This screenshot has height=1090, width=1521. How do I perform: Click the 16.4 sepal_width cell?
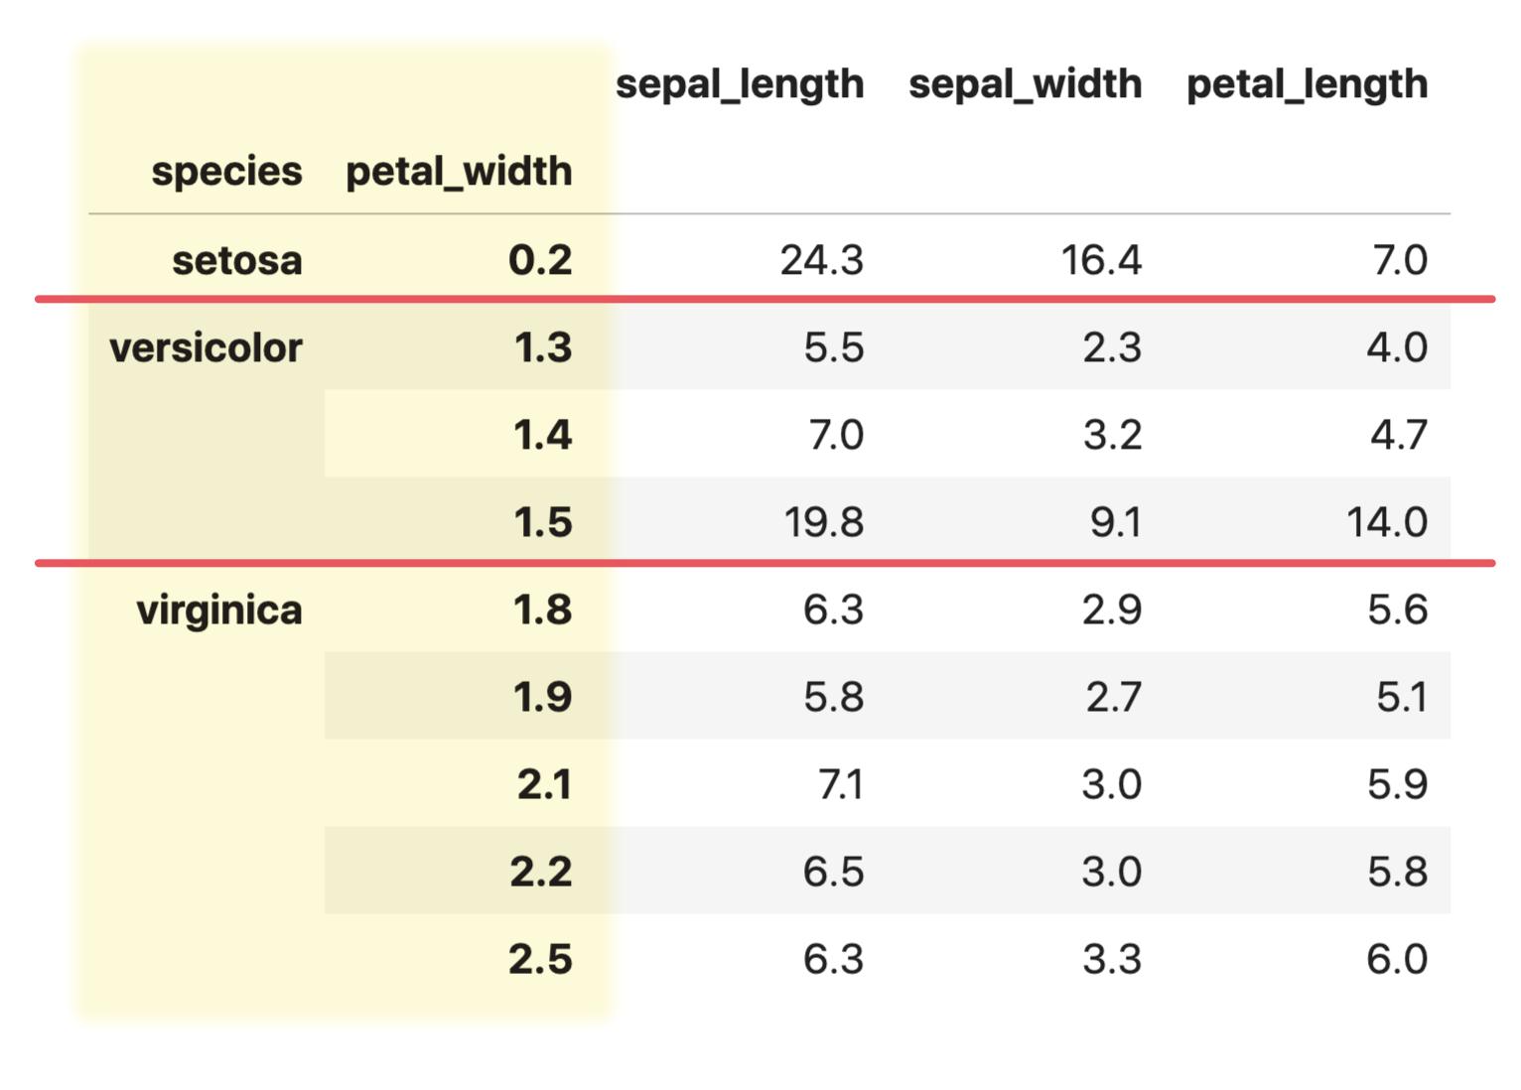[x=1101, y=260]
